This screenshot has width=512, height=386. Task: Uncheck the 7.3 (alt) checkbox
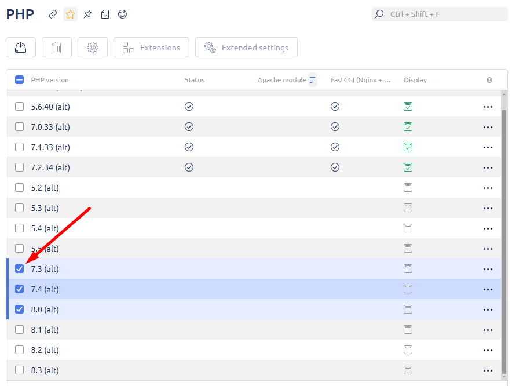[x=19, y=269]
